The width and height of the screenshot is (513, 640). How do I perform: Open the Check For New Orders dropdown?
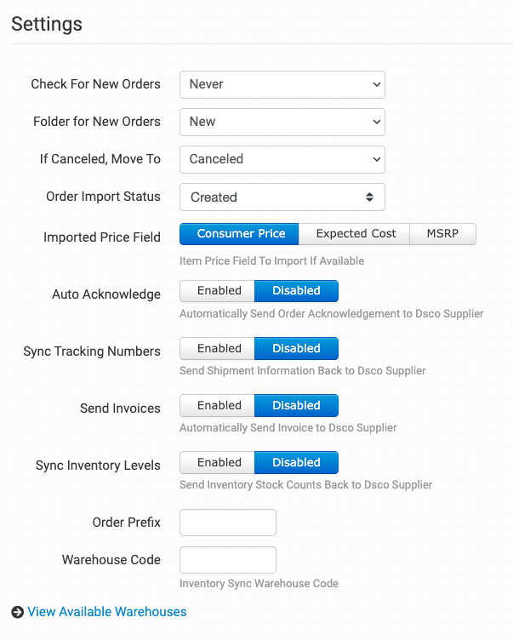[x=282, y=84]
